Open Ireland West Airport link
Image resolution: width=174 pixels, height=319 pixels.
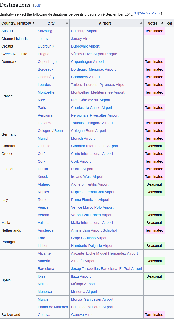tap(87, 177)
